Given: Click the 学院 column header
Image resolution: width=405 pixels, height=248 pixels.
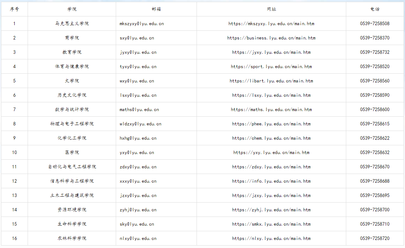Looking at the screenshot, I should pos(72,9).
